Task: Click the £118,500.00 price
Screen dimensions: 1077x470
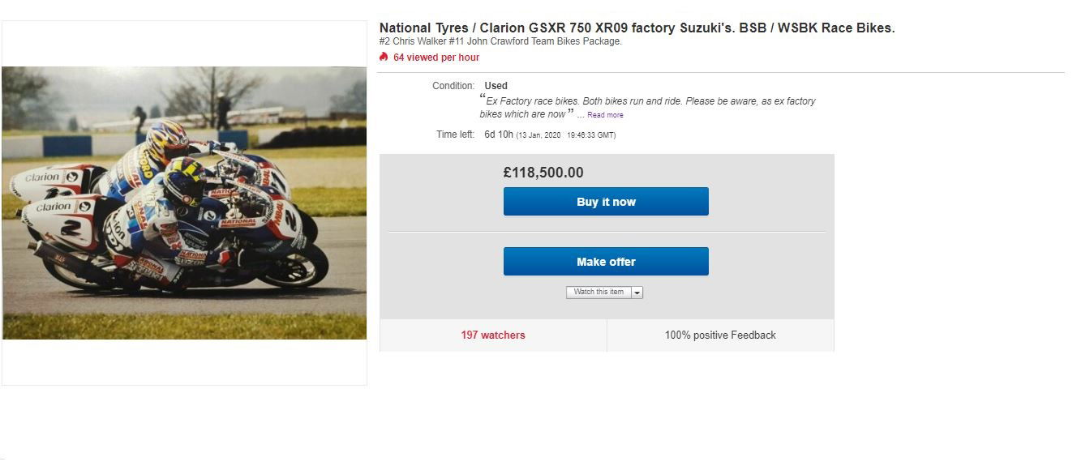Action: (x=543, y=173)
